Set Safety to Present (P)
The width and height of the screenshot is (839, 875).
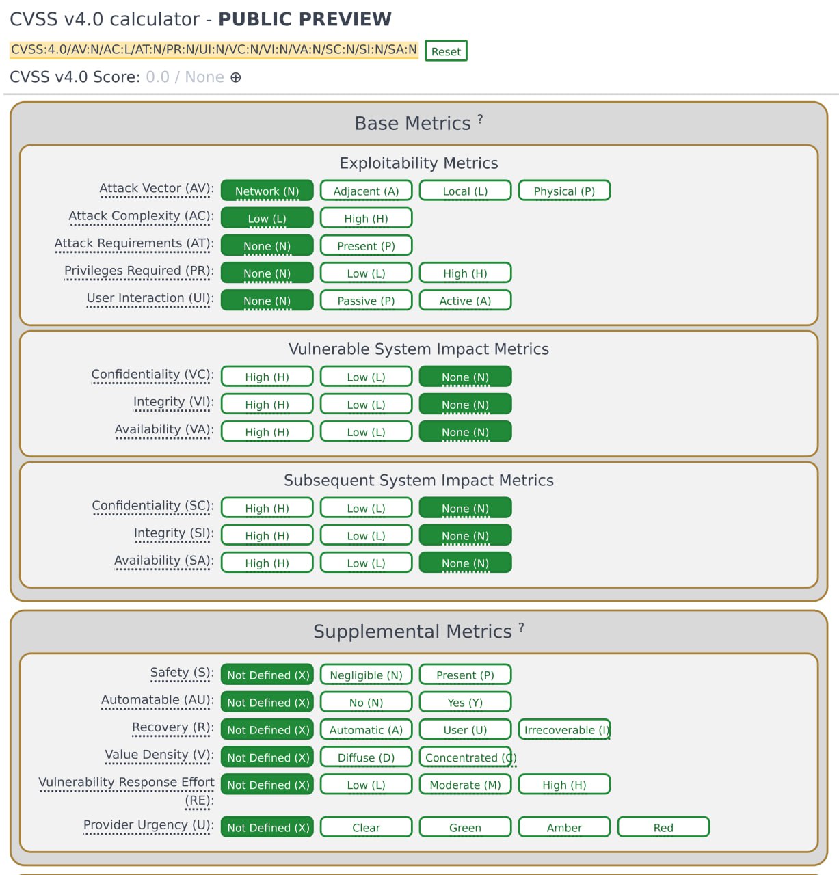(465, 675)
